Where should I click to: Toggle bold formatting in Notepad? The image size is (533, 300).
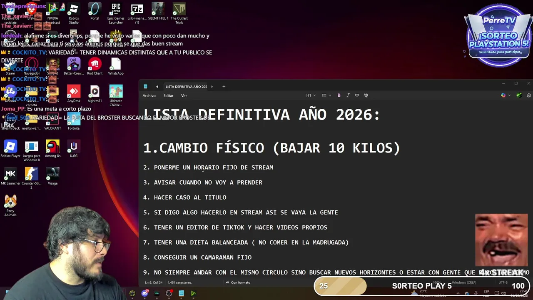(x=339, y=95)
